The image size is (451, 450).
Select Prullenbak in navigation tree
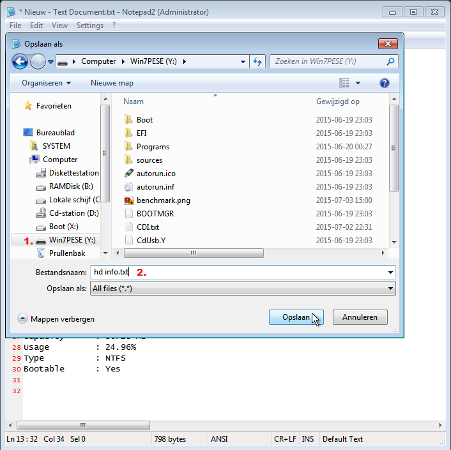coord(61,253)
